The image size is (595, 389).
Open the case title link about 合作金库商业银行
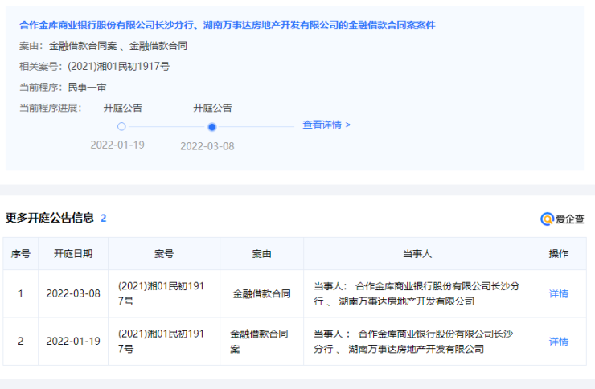pyautogui.click(x=227, y=25)
